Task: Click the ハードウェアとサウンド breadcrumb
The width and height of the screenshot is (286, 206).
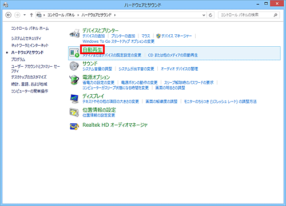Action: point(97,15)
